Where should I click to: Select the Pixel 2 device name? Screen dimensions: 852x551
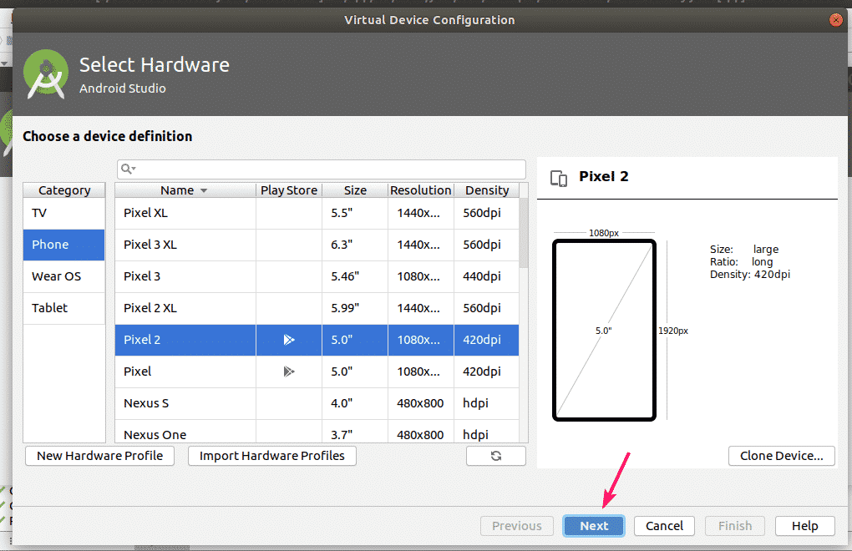142,340
